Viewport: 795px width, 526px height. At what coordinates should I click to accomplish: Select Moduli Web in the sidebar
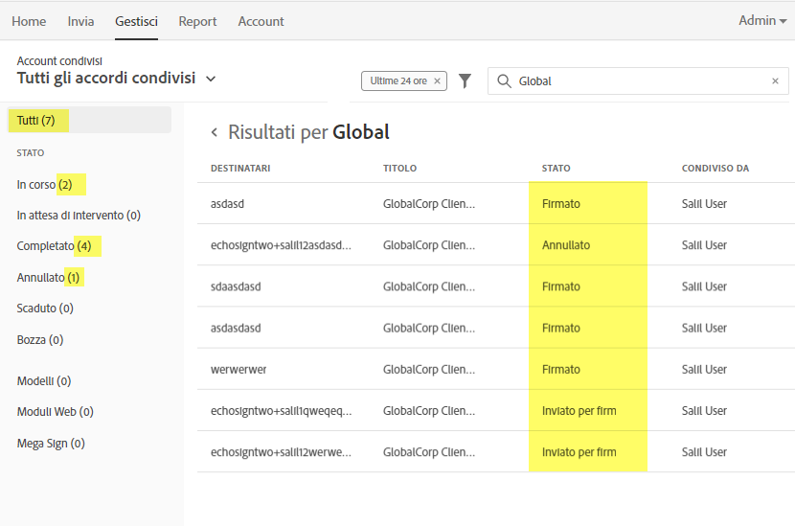tap(55, 412)
